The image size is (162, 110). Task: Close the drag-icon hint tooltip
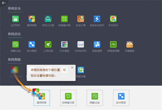(72, 68)
